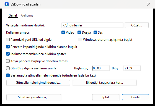This screenshot has height=106, width=155.
Task: Open the Gelişmiş tab
Action: point(27,15)
